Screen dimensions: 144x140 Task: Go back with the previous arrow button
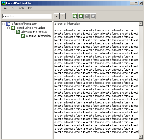point(57,16)
